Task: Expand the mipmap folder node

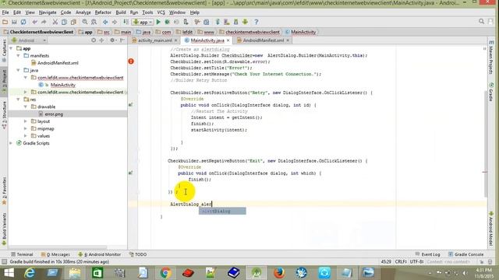Action: pos(26,128)
